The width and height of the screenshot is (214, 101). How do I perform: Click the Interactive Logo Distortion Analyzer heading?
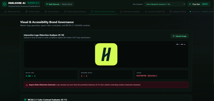point(44,35)
